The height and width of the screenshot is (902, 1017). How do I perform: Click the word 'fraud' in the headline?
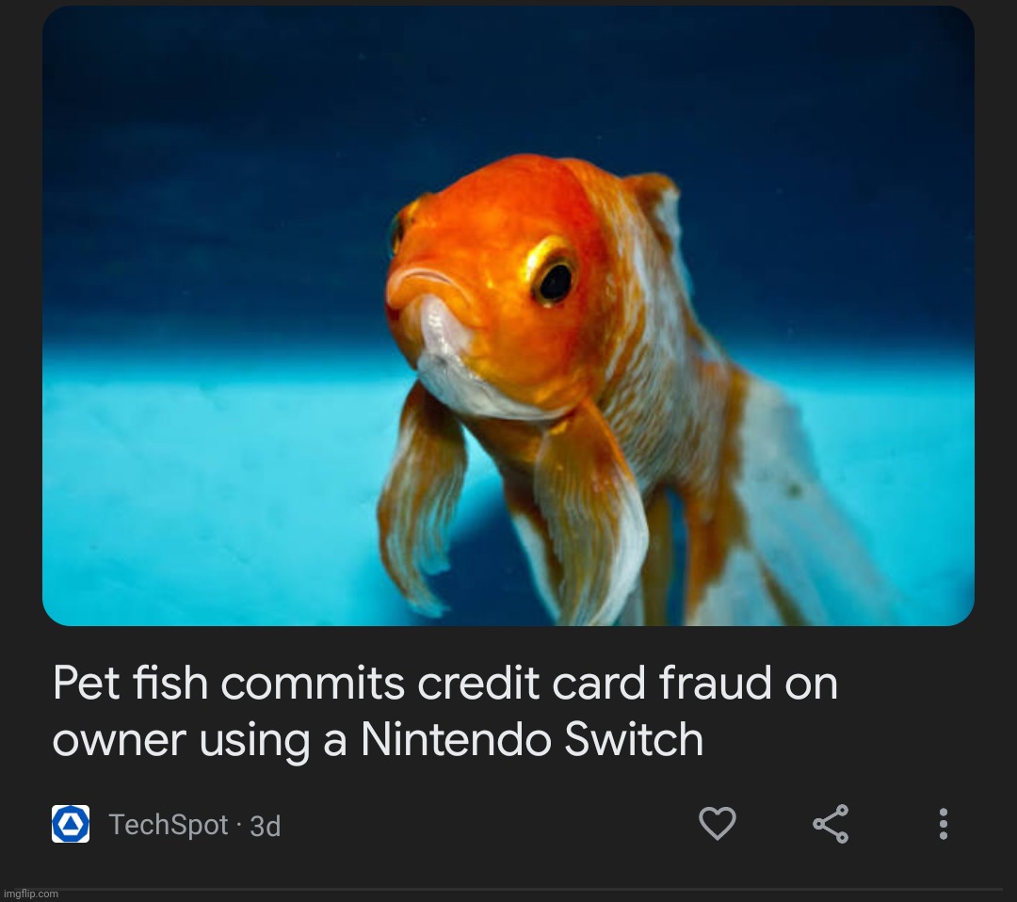pos(715,683)
